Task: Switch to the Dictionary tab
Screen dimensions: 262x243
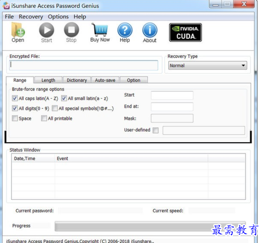Action: [77, 80]
